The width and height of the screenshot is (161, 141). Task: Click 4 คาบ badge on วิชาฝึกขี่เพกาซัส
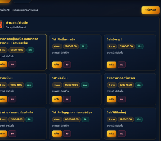57,46
